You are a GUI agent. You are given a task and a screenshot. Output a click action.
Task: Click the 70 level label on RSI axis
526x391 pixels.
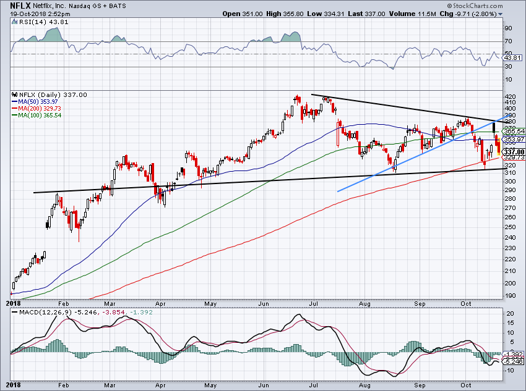[x=509, y=41]
